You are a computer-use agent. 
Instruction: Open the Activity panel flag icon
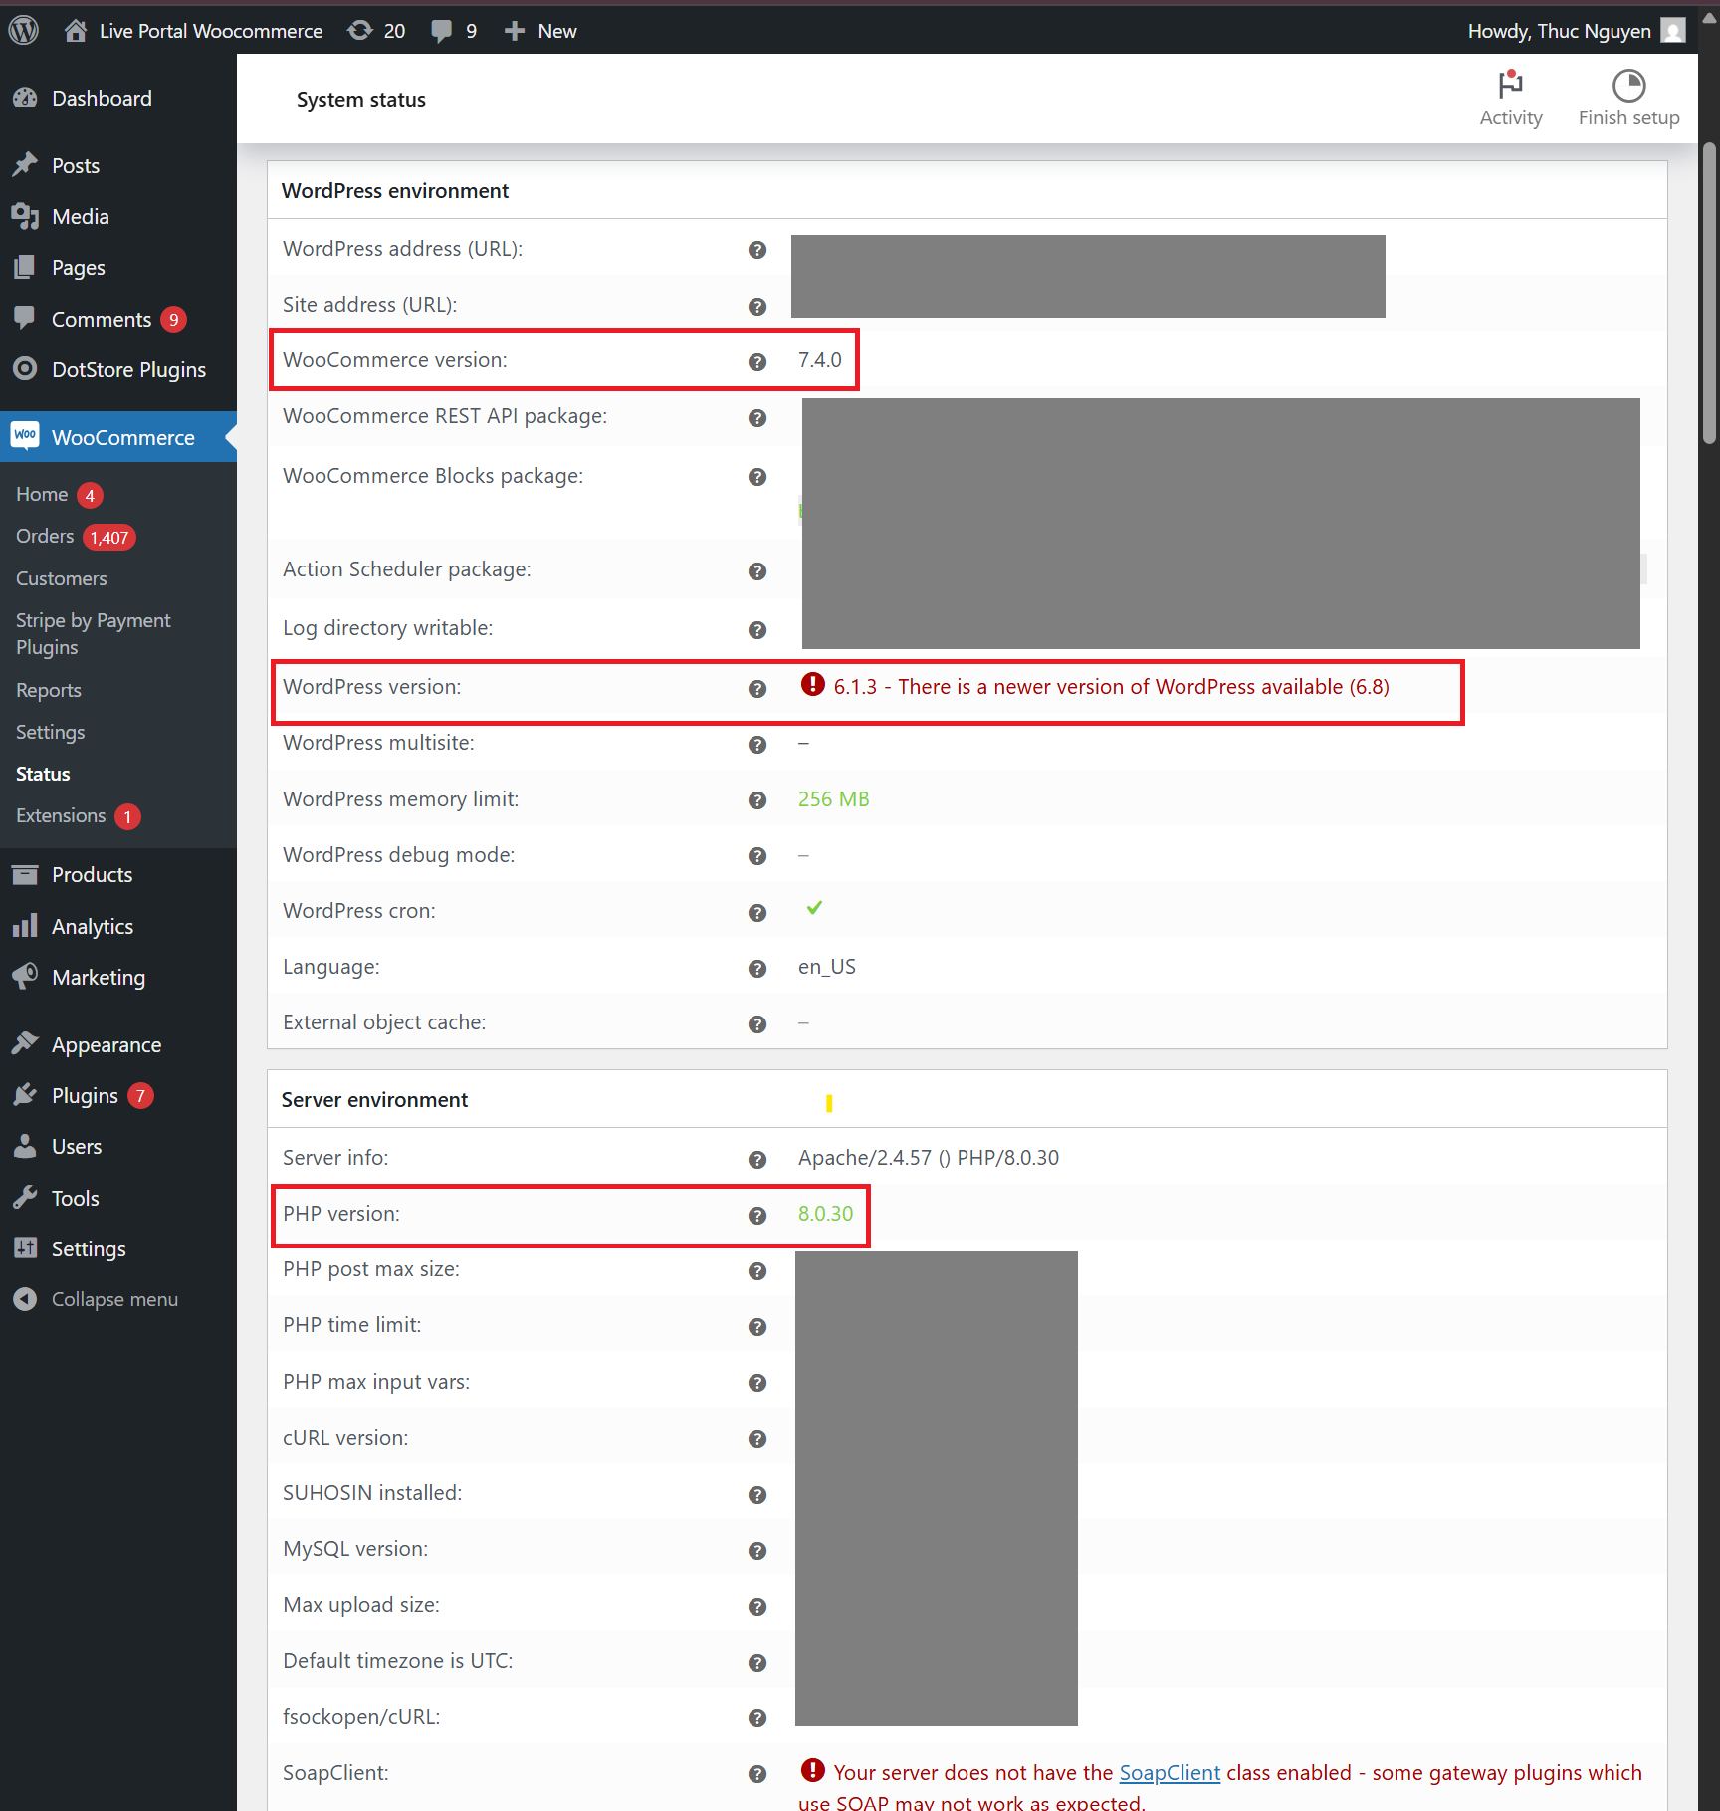point(1511,98)
